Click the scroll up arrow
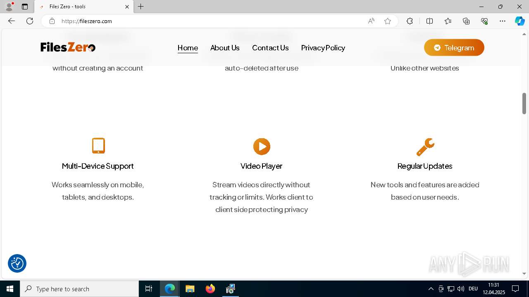 click(x=524, y=34)
